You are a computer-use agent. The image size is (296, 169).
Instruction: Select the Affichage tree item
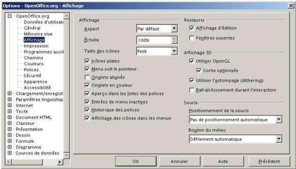34,40
